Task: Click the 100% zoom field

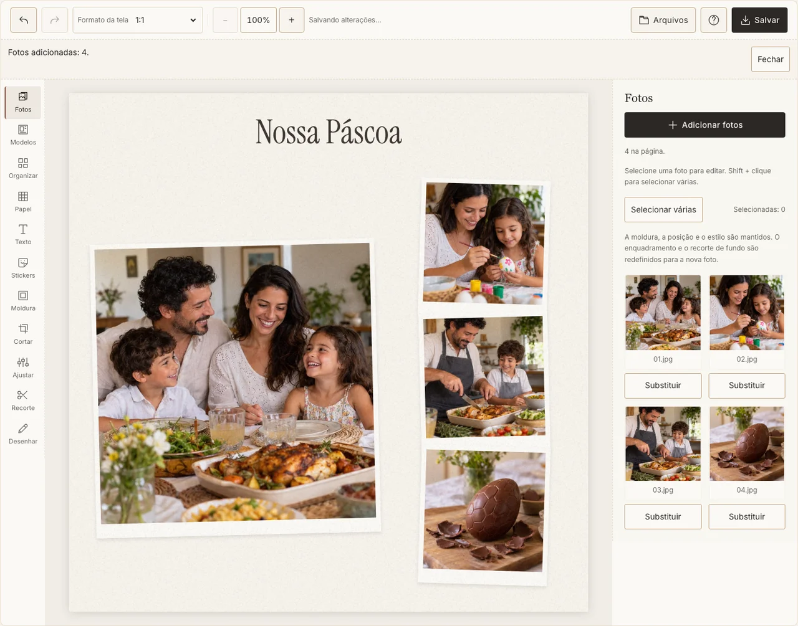Action: [259, 20]
